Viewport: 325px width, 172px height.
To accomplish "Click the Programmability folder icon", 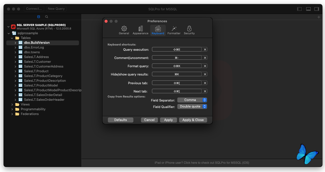I will coord(17,109).
